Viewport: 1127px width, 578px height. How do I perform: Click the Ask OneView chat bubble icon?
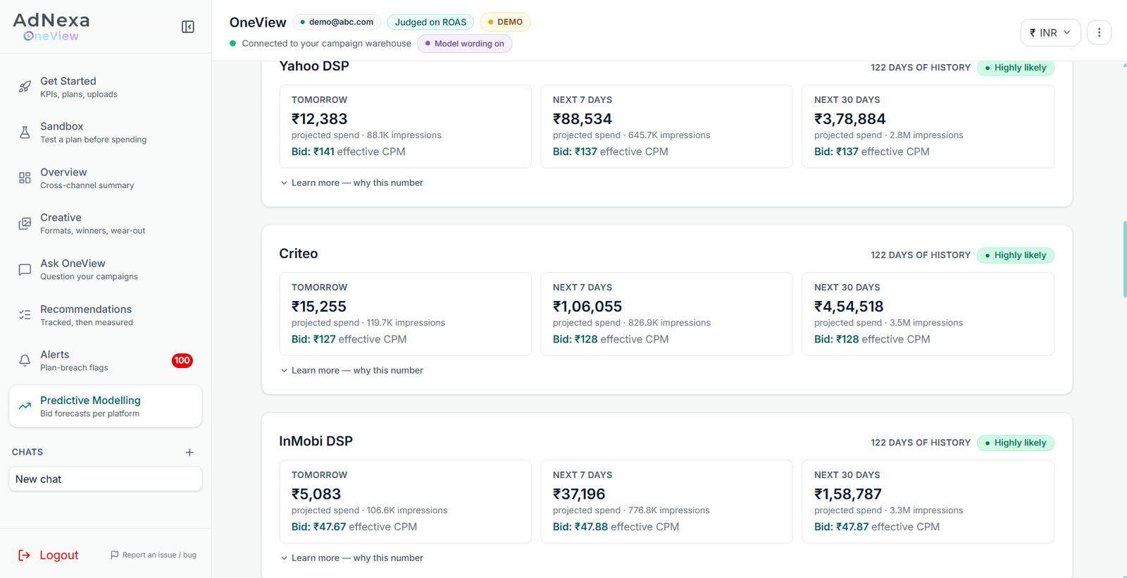pyautogui.click(x=25, y=269)
